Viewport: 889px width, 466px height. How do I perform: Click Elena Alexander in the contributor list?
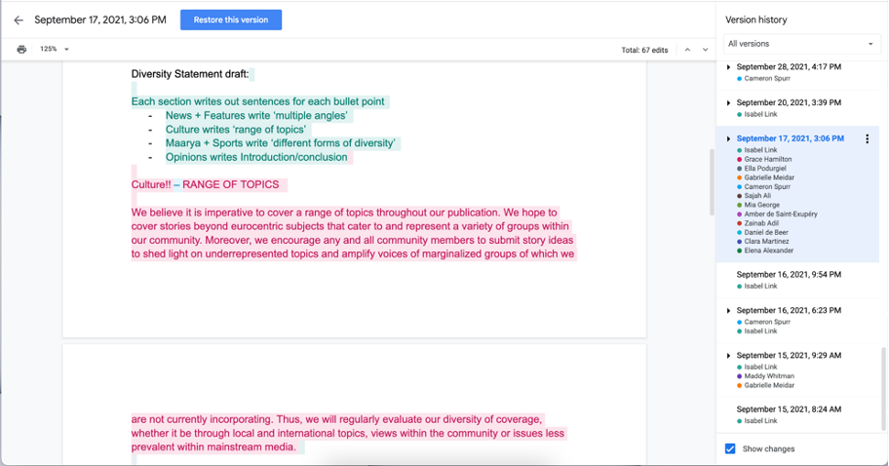(768, 250)
